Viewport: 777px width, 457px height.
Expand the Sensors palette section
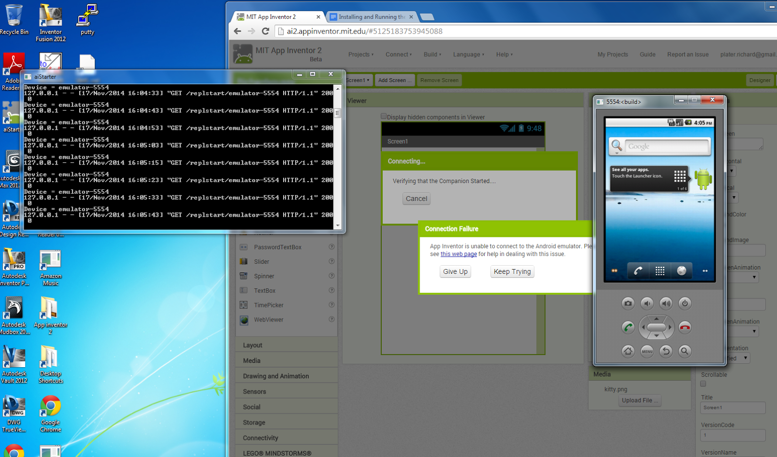point(287,392)
